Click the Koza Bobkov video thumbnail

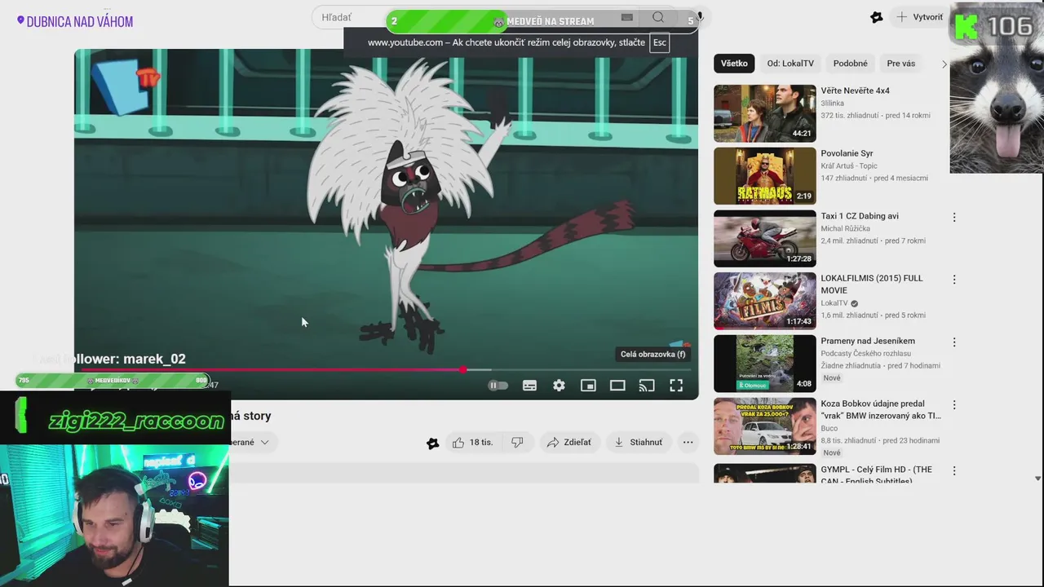(x=765, y=426)
